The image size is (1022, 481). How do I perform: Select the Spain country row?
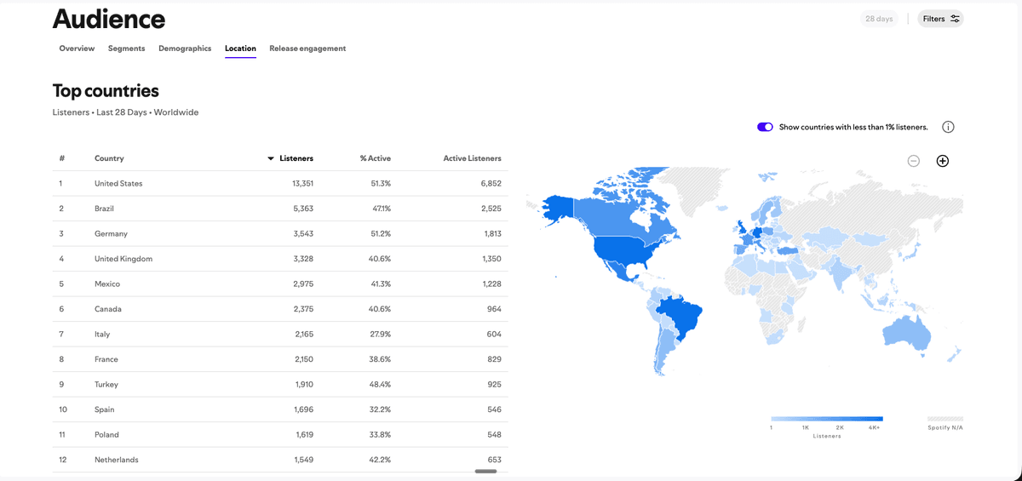click(280, 409)
